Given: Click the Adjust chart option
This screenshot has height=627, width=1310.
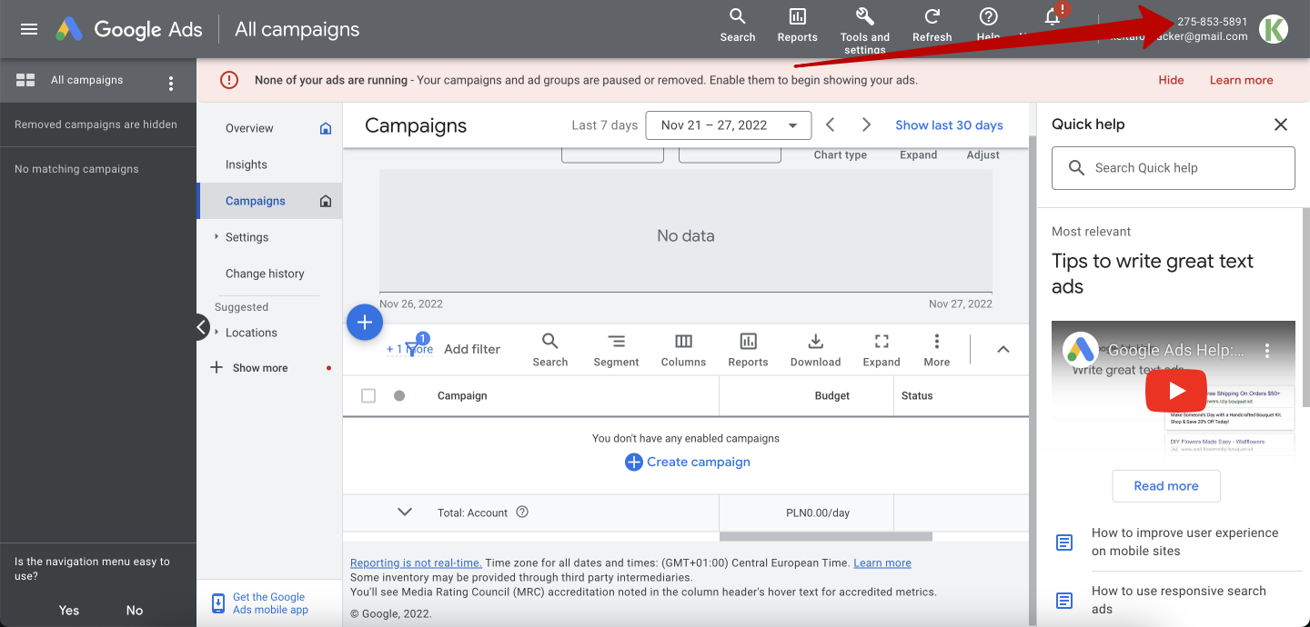Looking at the screenshot, I should tap(983, 154).
